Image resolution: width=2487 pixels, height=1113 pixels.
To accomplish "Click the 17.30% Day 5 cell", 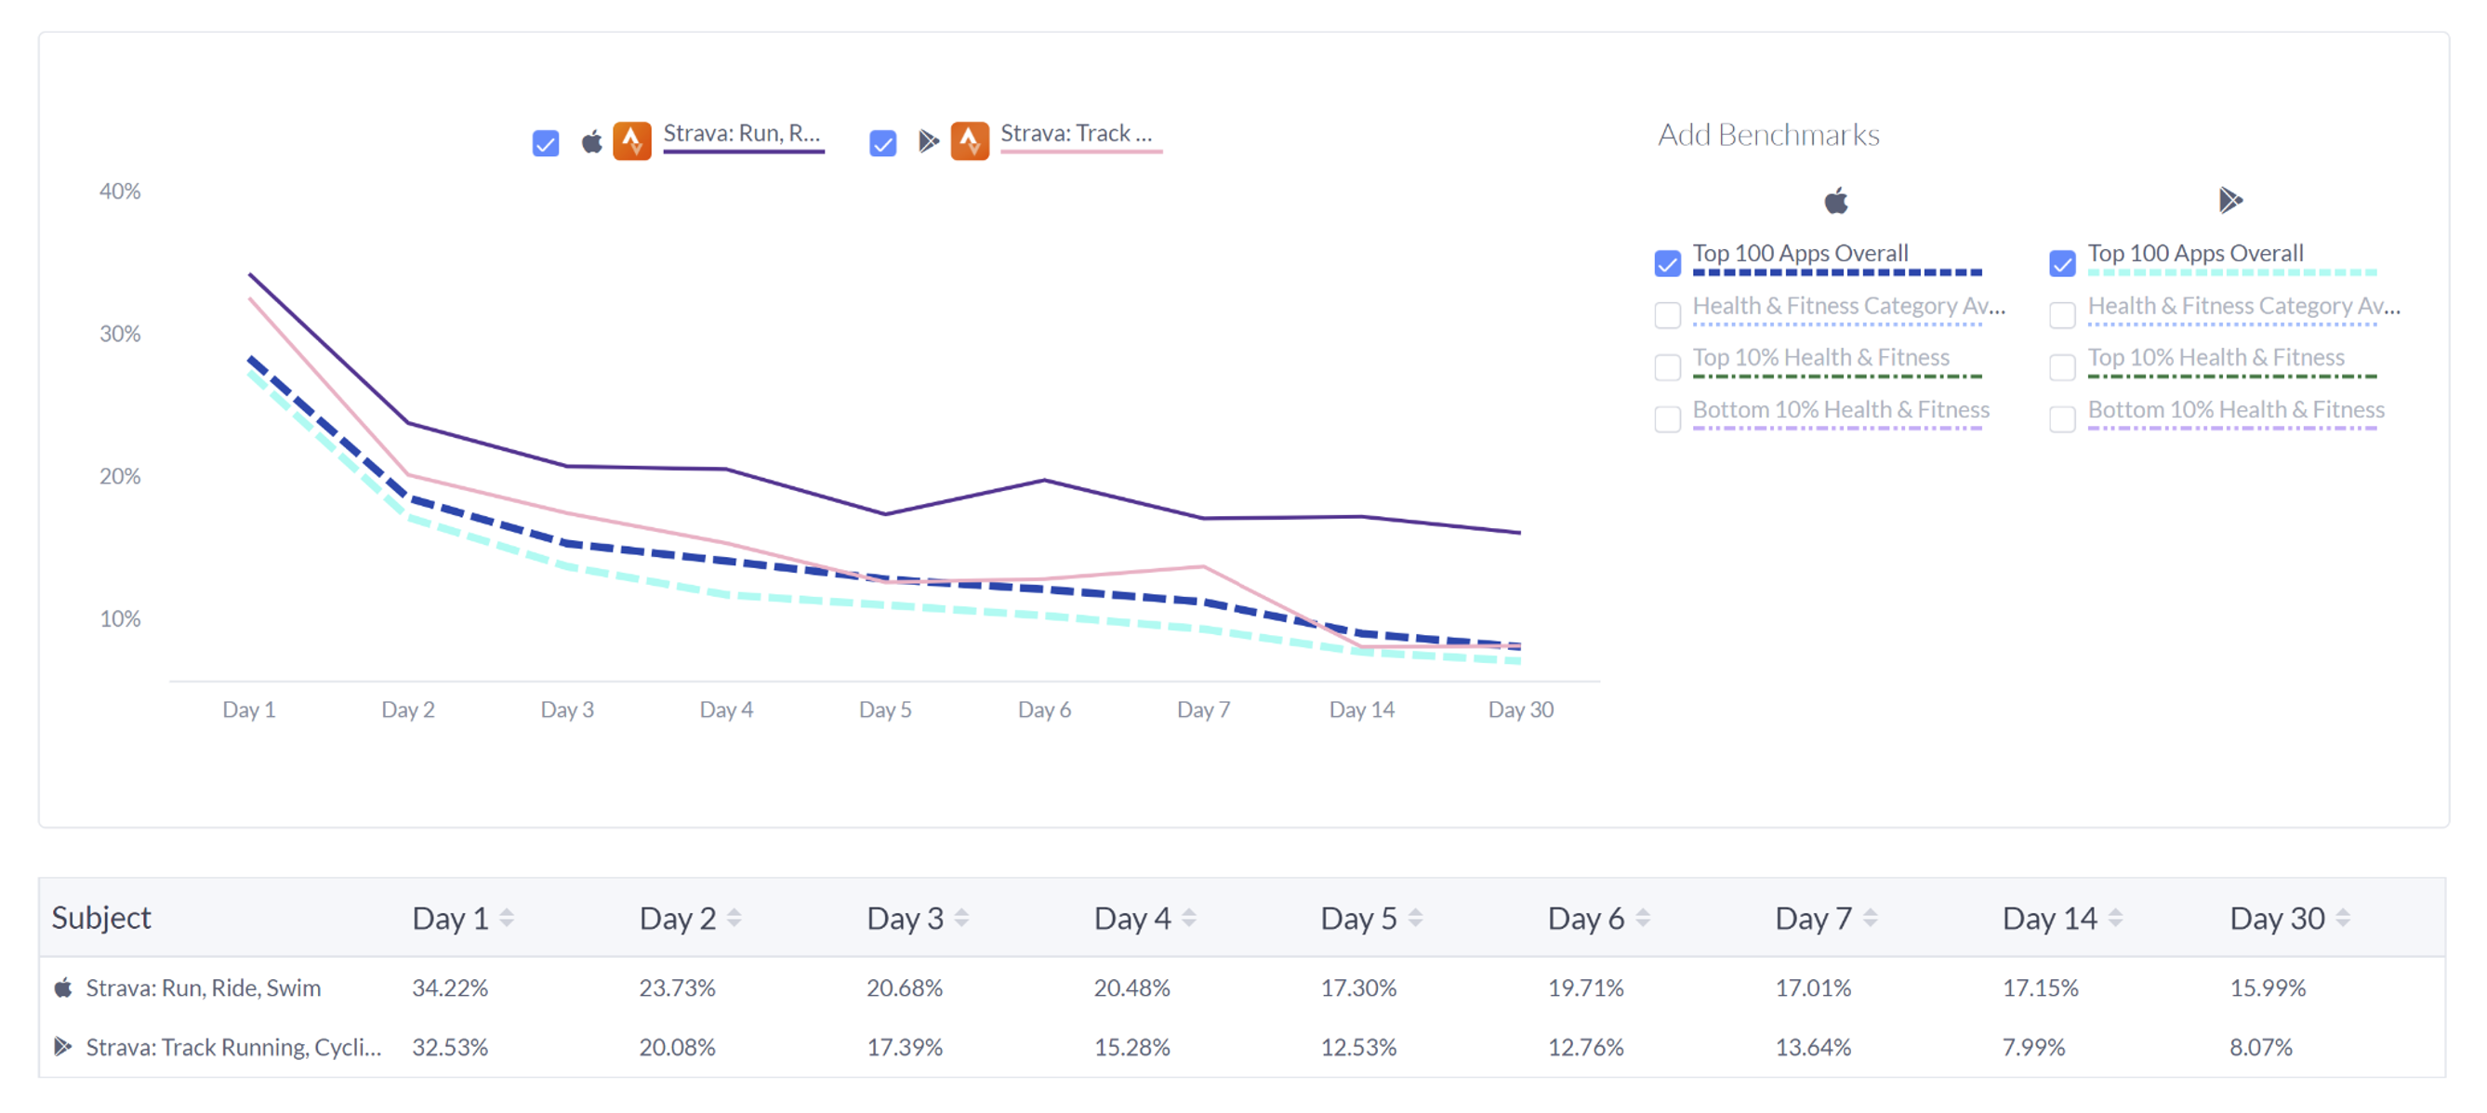I will [1358, 987].
